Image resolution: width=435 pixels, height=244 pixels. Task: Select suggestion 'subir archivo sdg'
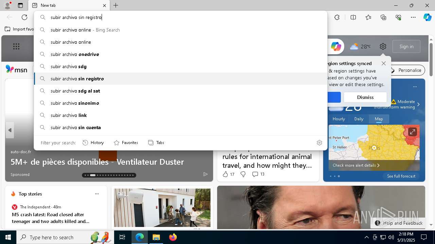[x=180, y=66]
